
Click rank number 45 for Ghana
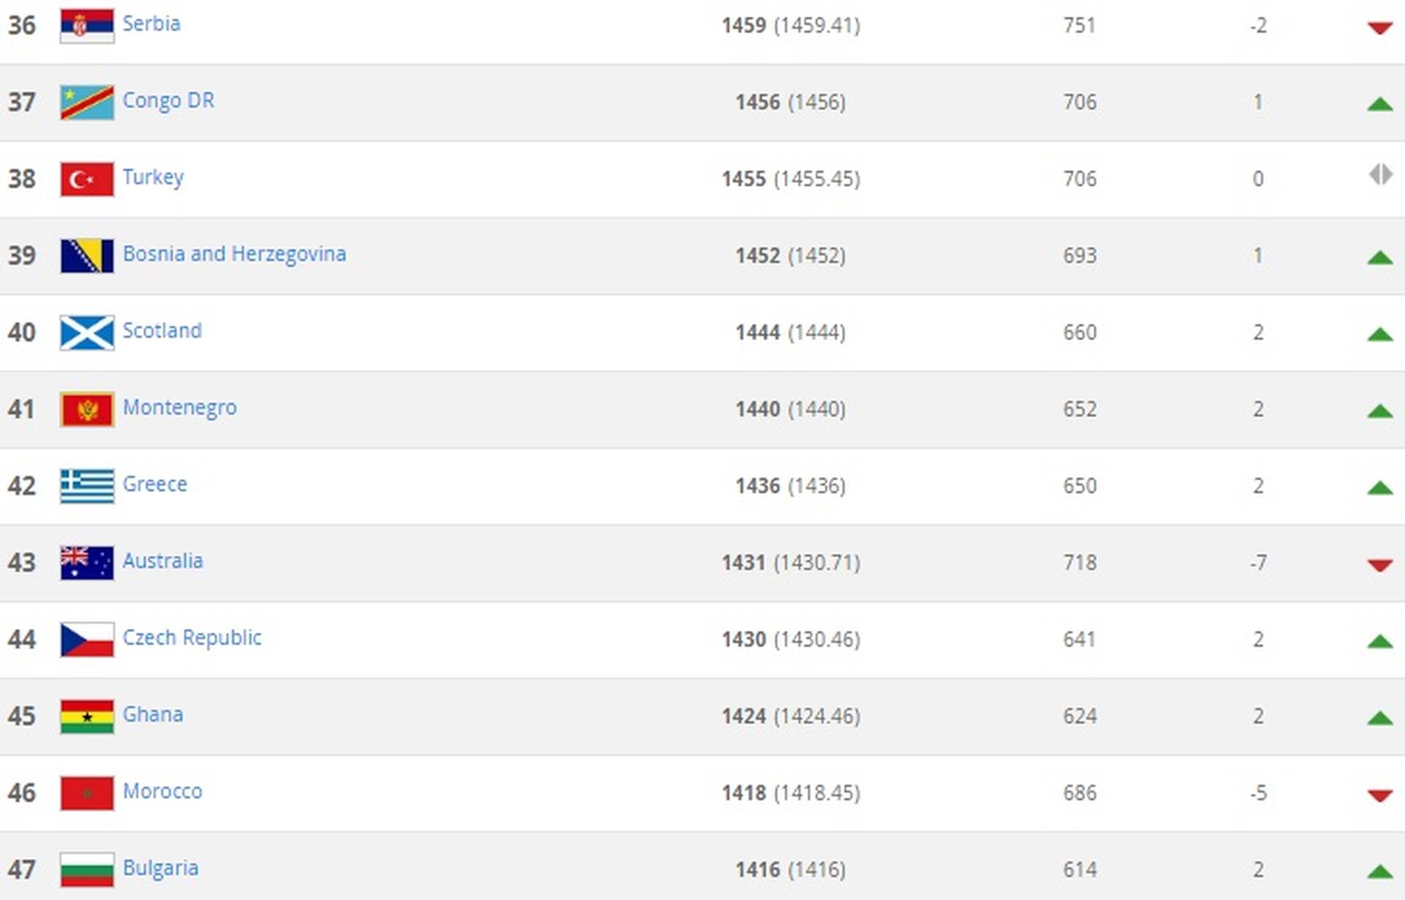22,716
